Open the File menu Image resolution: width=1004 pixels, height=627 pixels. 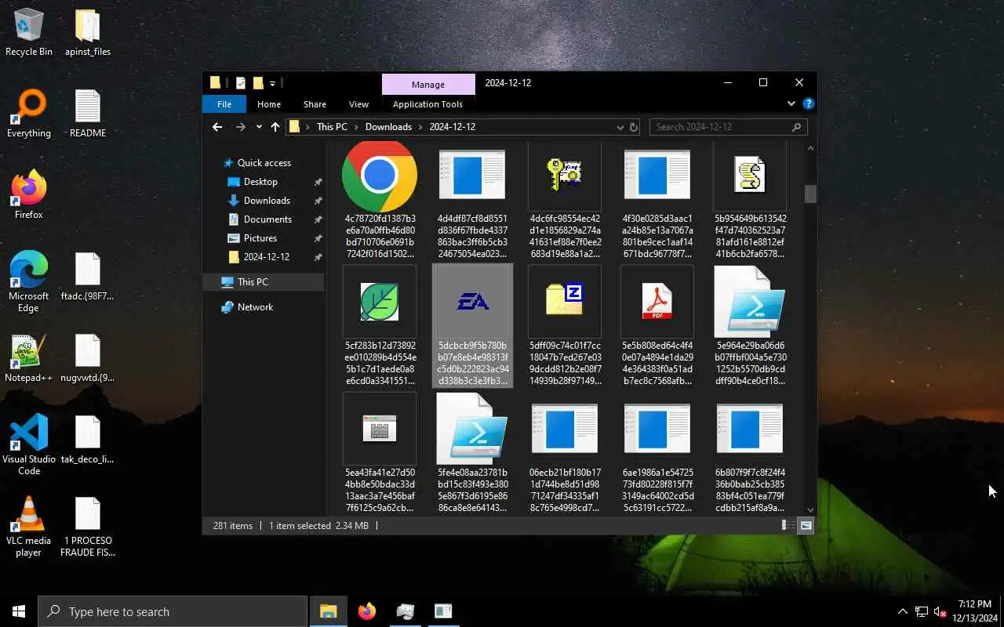pos(224,104)
